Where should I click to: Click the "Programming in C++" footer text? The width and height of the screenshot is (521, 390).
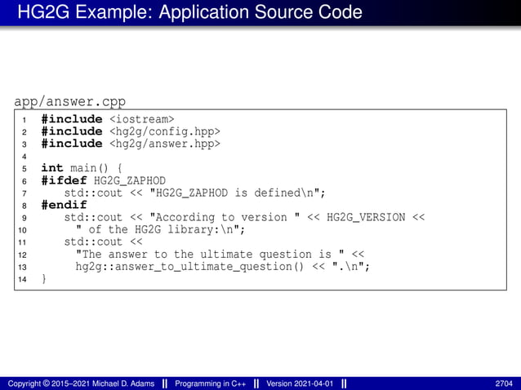pos(211,383)
